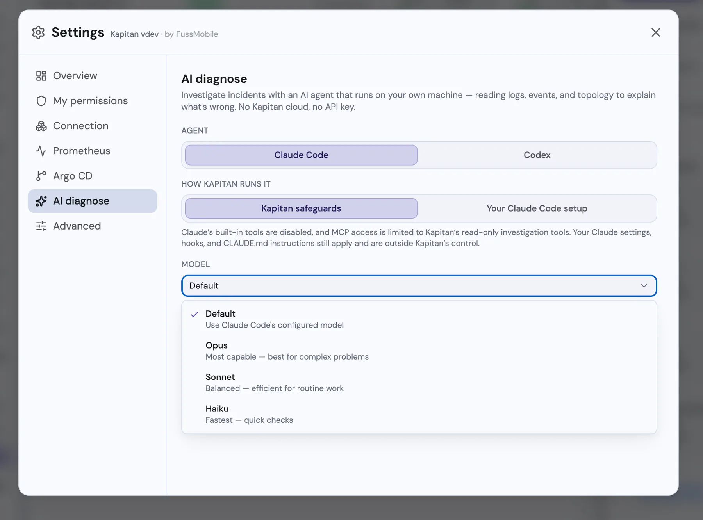Switch the agent to Codex
Image resolution: width=703 pixels, height=520 pixels.
537,155
